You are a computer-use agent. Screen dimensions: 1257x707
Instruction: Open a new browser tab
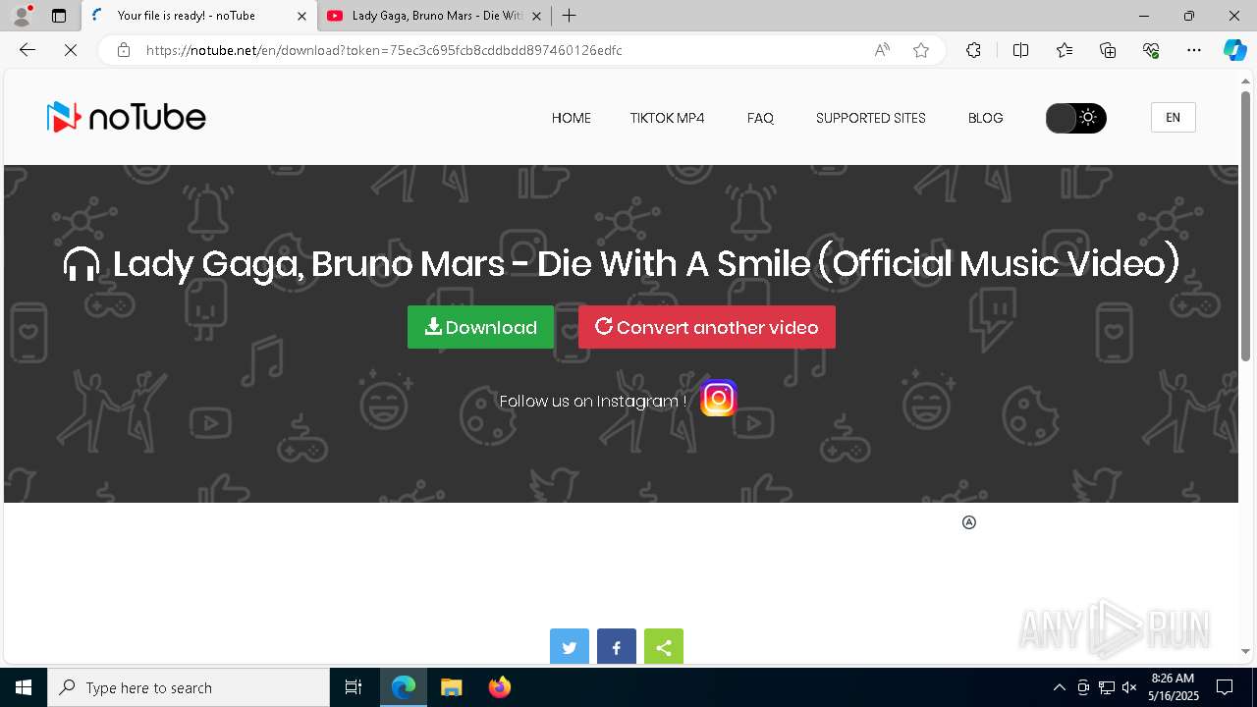[x=569, y=16]
